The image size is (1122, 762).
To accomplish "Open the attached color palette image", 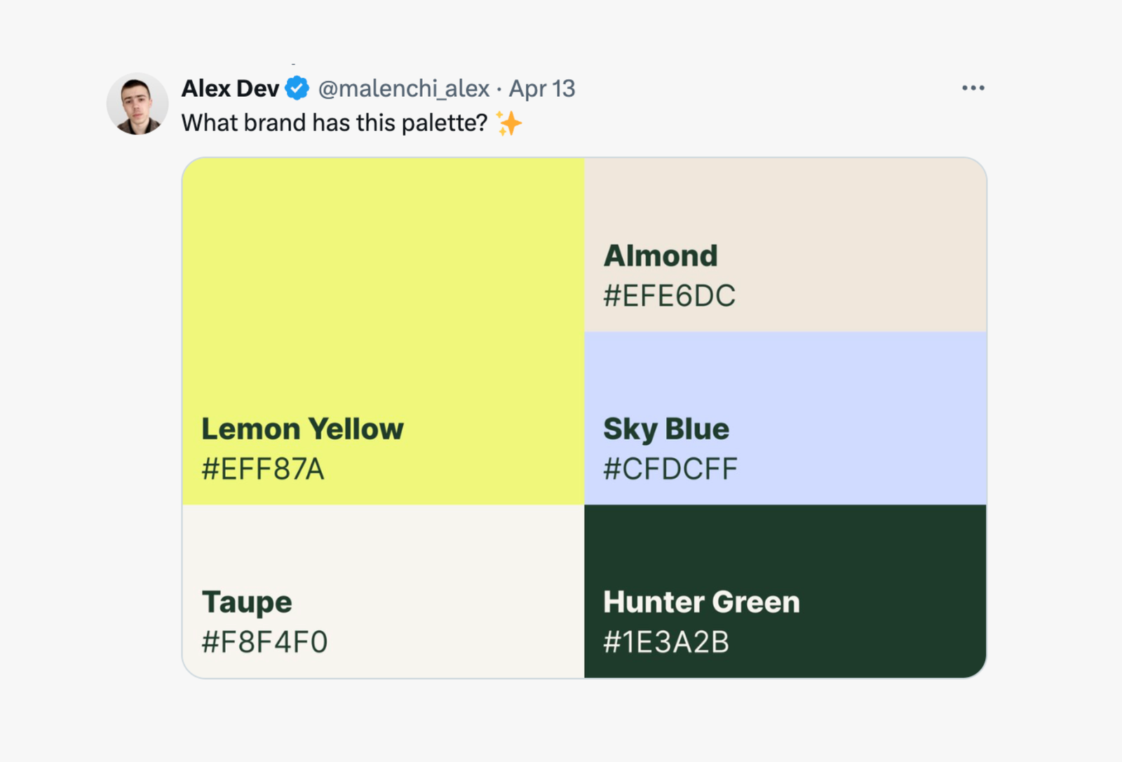I will (x=584, y=417).
